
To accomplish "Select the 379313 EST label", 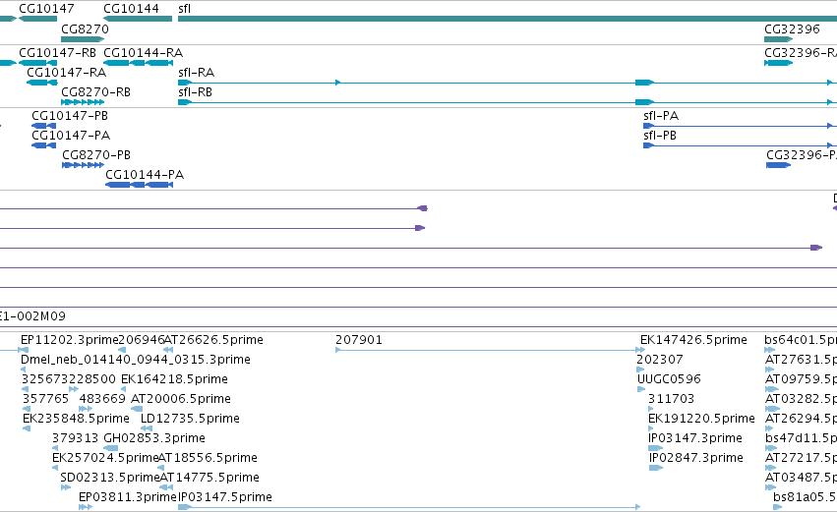I will pyautogui.click(x=76, y=438).
